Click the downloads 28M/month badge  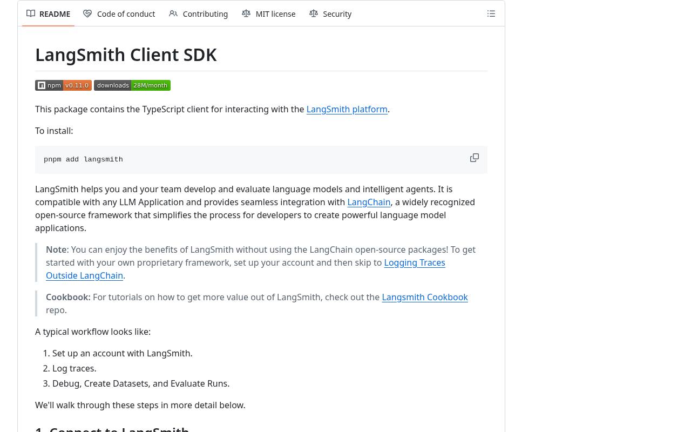(132, 85)
